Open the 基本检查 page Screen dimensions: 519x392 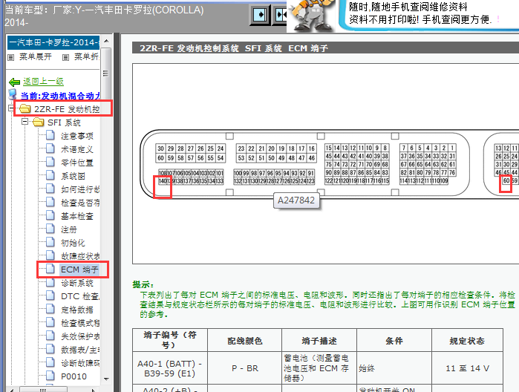(x=76, y=216)
